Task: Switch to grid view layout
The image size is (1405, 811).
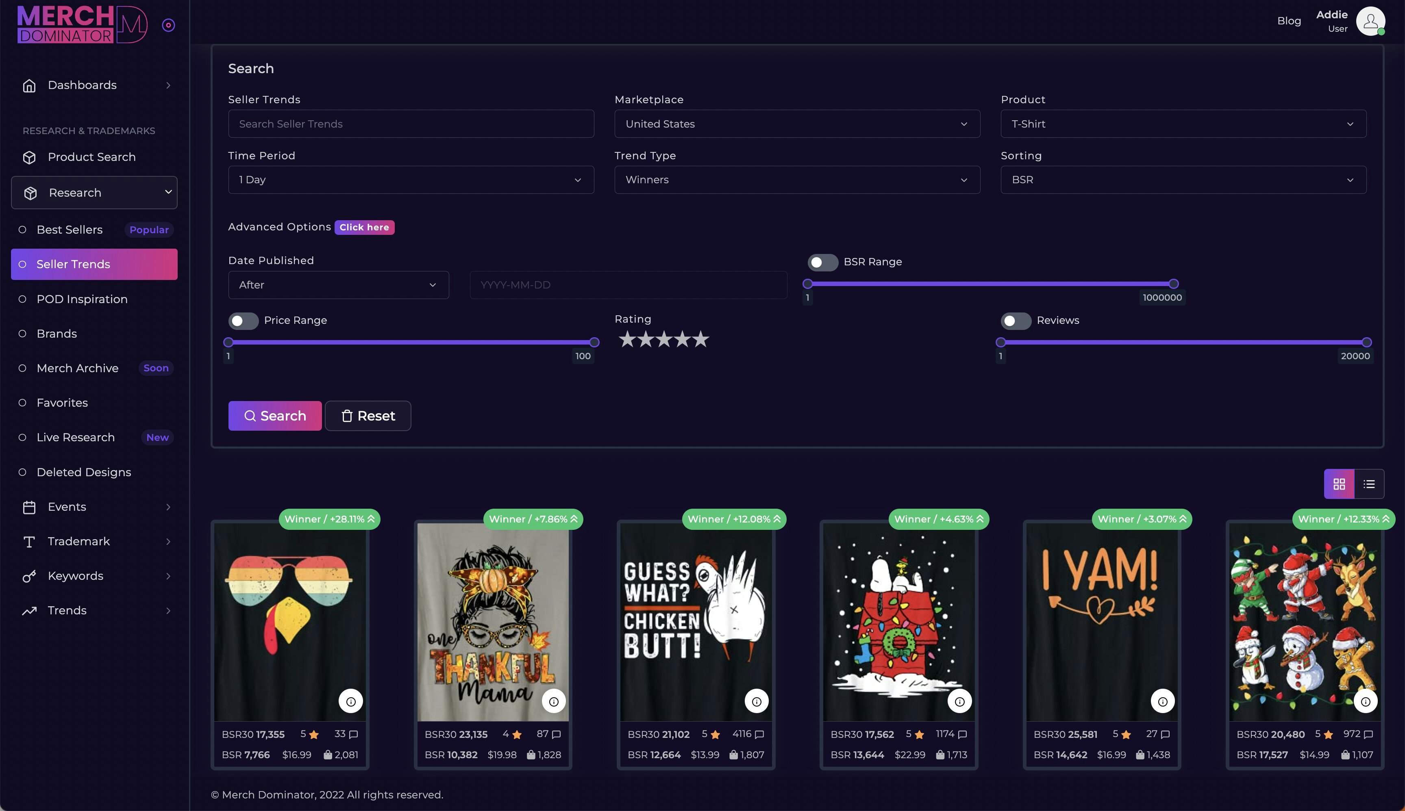Action: (1339, 484)
